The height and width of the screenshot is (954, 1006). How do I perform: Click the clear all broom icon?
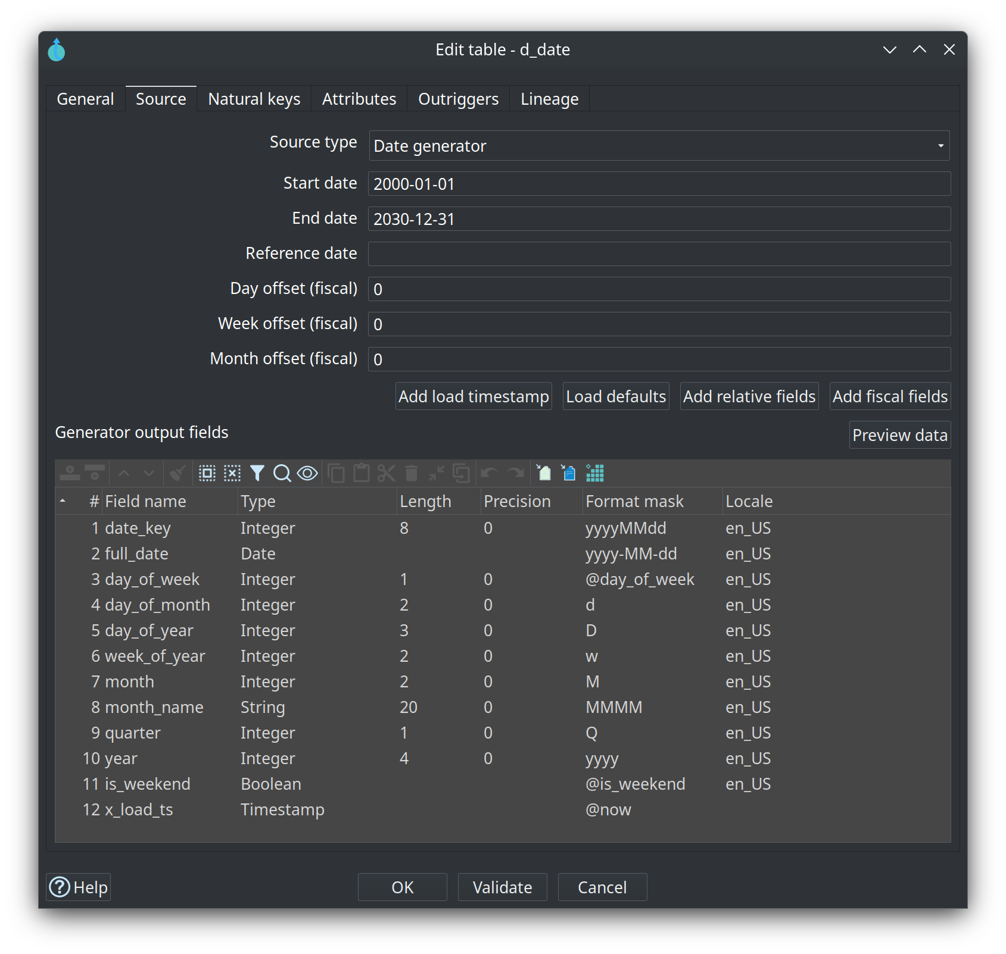tap(177, 473)
